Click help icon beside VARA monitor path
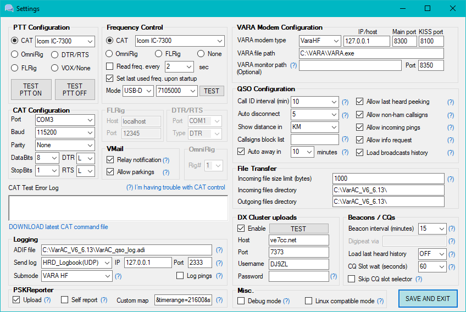Image resolution: width=466 pixels, height=312 pixels. pyautogui.click(x=293, y=65)
